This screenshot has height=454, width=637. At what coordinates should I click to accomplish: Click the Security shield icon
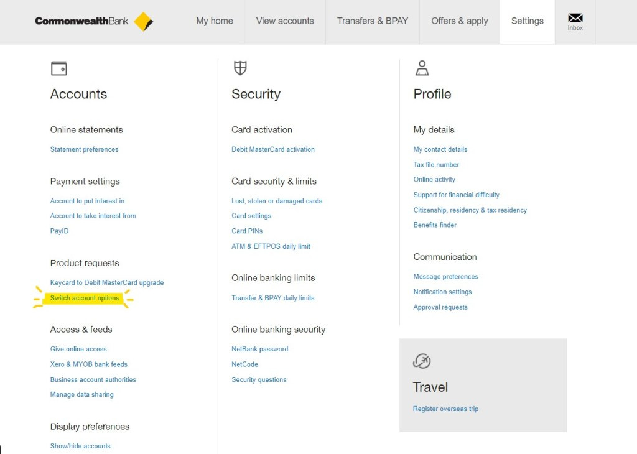tap(240, 68)
